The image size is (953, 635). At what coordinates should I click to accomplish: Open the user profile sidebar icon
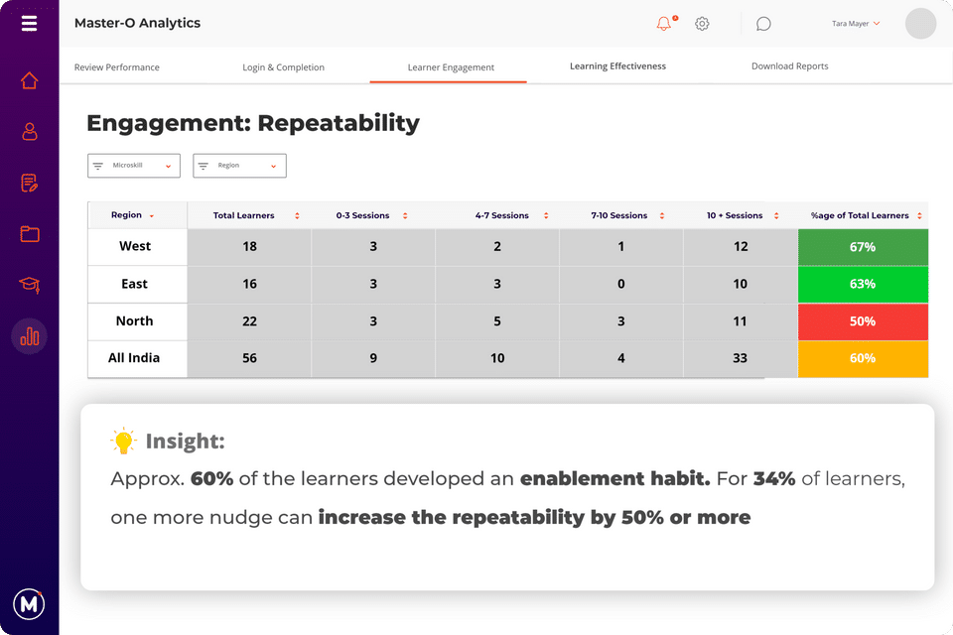point(29,131)
